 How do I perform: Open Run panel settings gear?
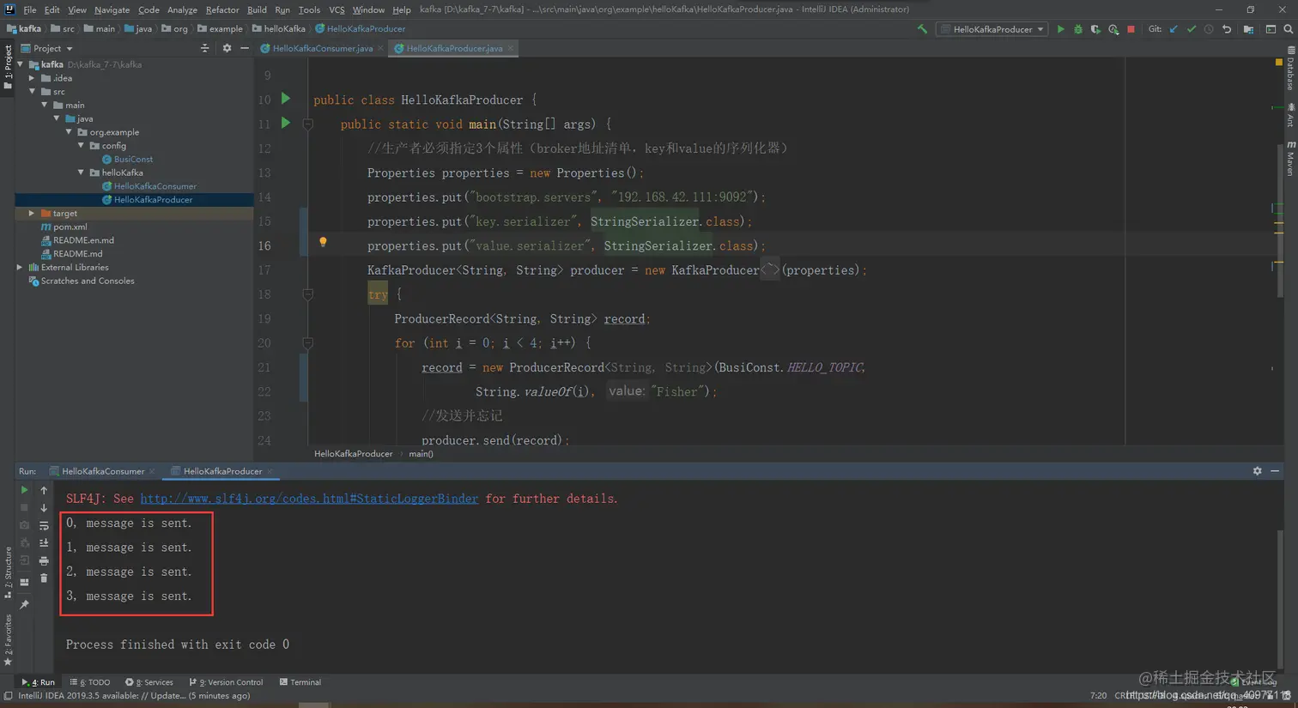point(1258,471)
